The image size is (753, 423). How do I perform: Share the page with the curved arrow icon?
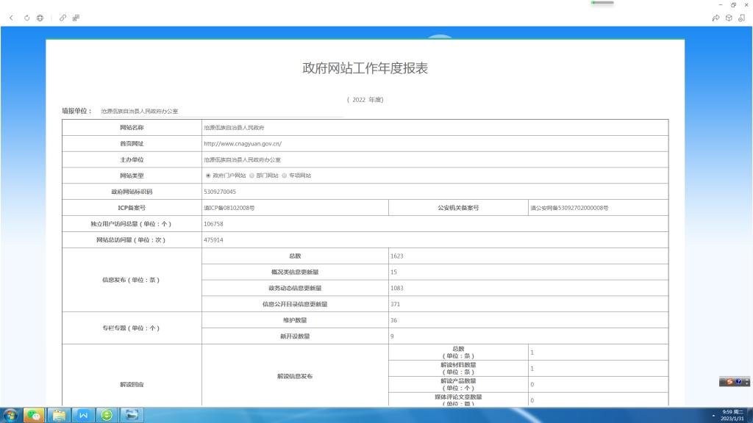715,18
